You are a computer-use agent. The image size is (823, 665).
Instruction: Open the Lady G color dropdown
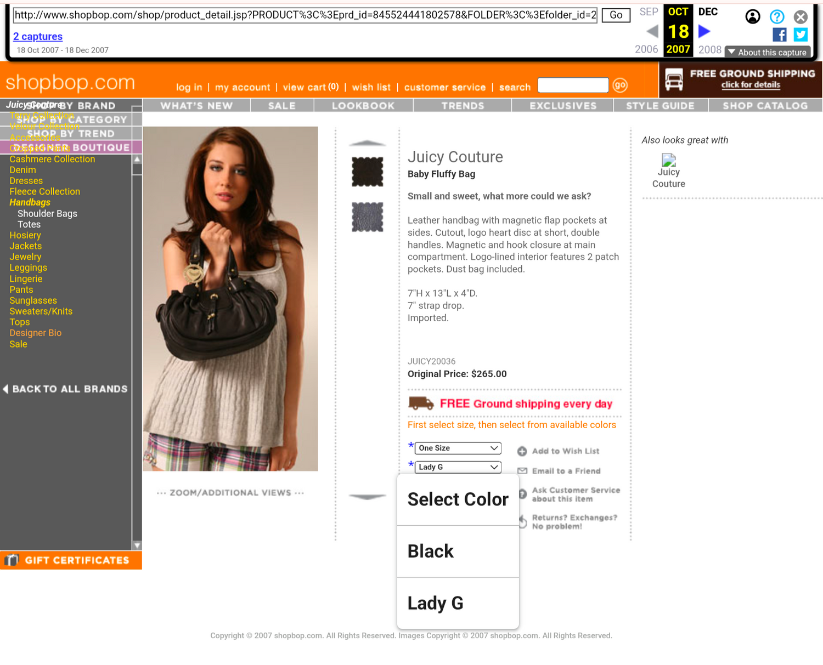[458, 467]
